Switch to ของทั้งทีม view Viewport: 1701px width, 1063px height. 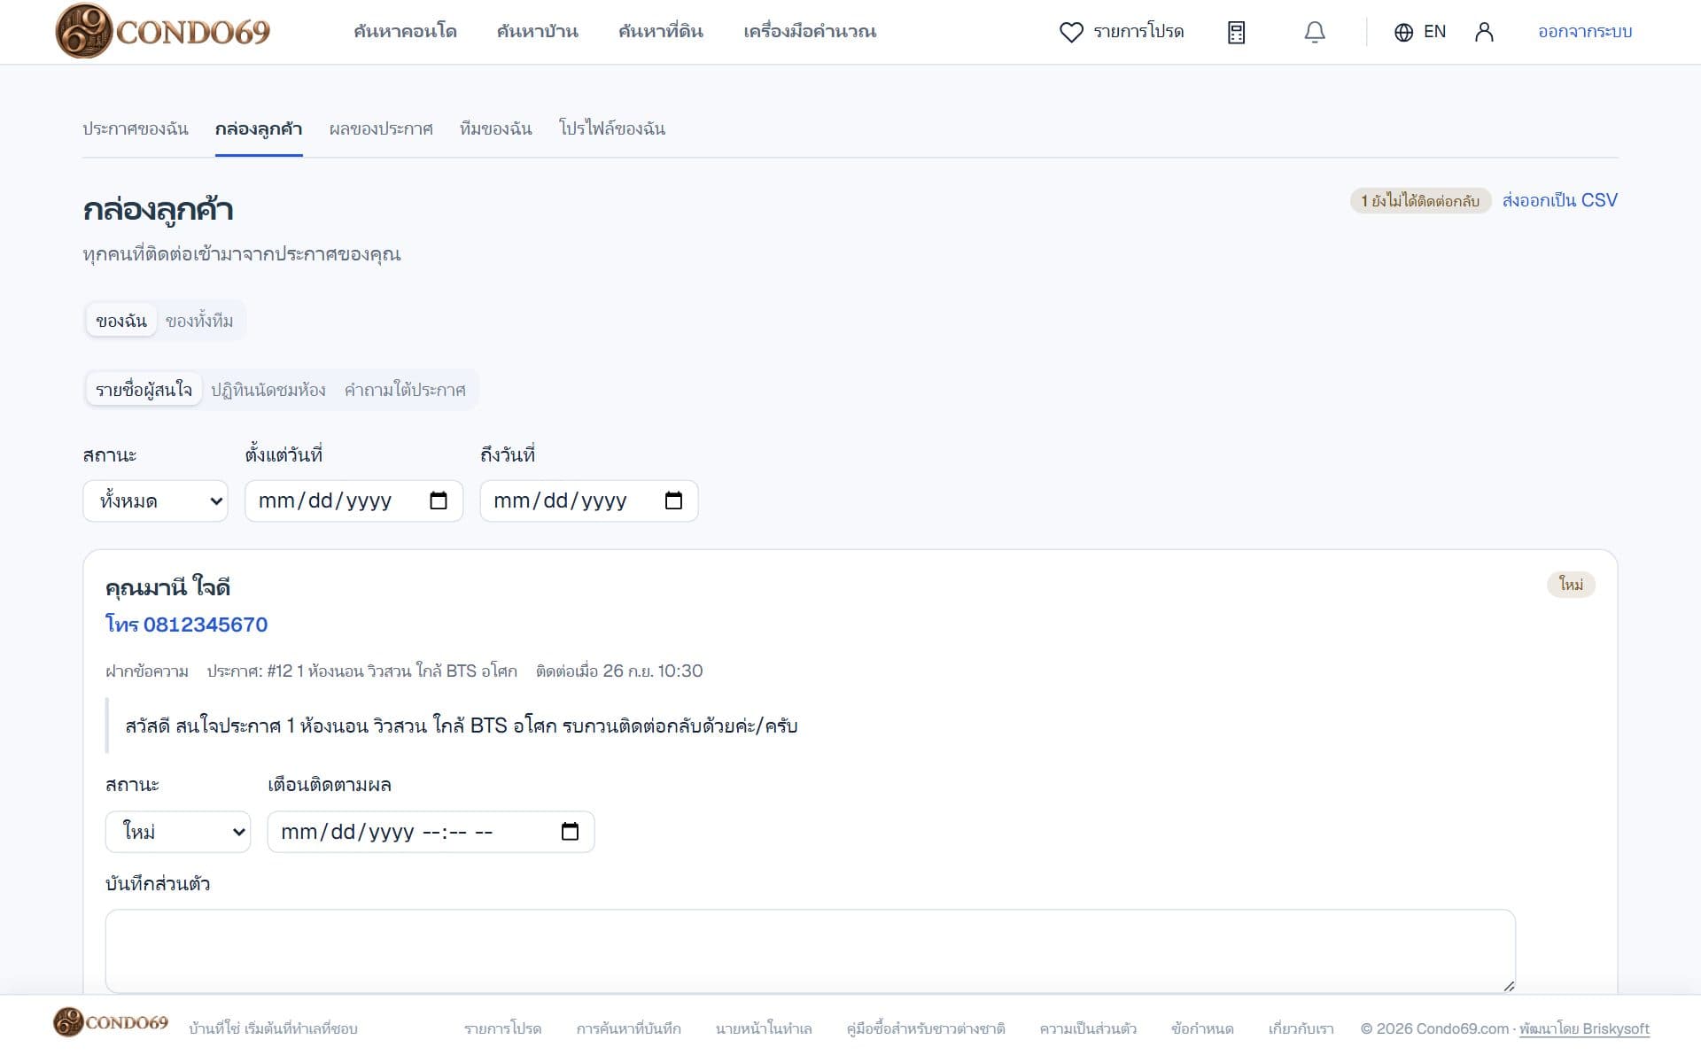pos(199,321)
